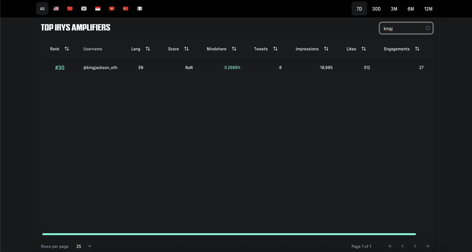Select the unknown language question-mark flag
This screenshot has width=472, height=252.
pyautogui.click(x=140, y=9)
